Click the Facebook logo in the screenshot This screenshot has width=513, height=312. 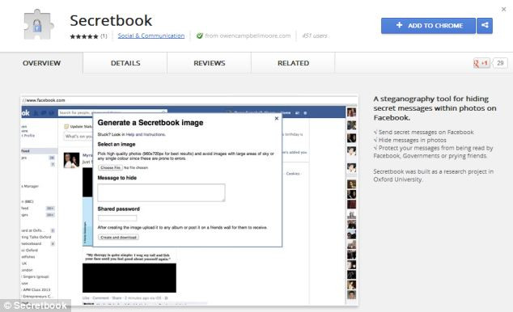26,112
